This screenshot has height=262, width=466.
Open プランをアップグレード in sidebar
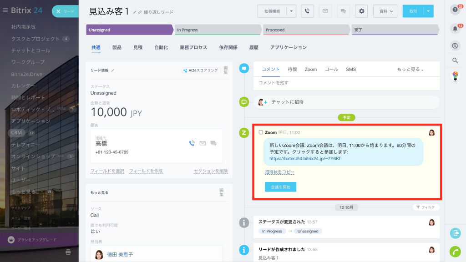tap(37, 240)
